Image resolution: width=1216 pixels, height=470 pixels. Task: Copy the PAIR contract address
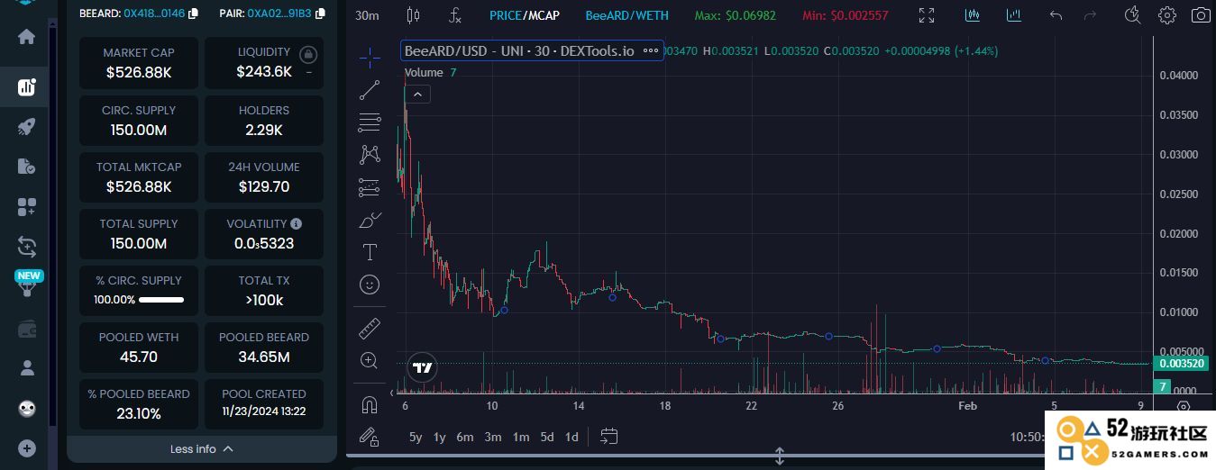[321, 14]
